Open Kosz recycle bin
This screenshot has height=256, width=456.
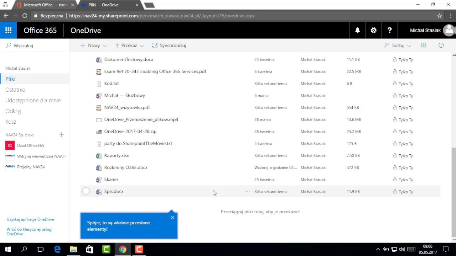[x=11, y=122]
